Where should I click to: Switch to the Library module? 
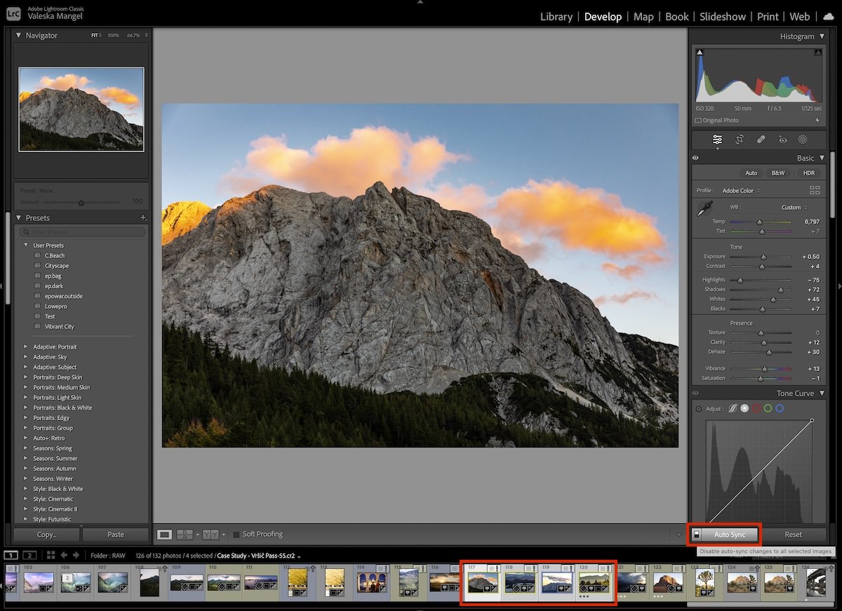click(x=556, y=16)
